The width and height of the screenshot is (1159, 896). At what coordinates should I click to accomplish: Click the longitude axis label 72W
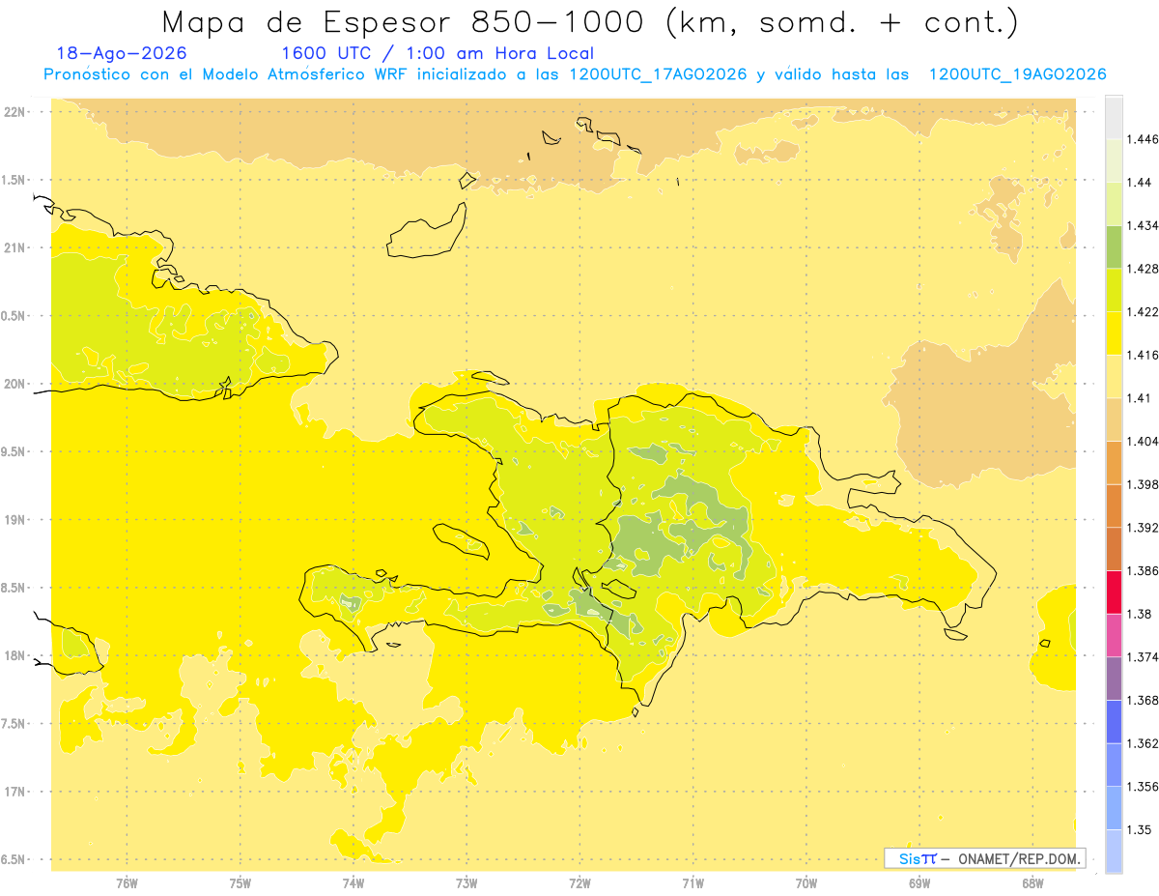579,883
